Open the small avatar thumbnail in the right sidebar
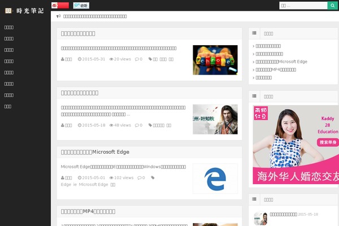The image size is (339, 226). coord(260,218)
